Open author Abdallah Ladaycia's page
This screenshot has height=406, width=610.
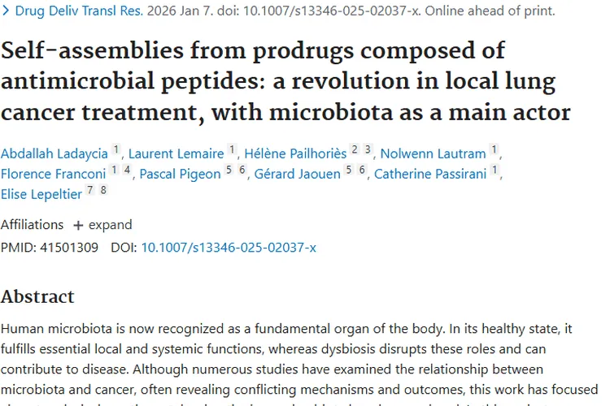click(54, 153)
